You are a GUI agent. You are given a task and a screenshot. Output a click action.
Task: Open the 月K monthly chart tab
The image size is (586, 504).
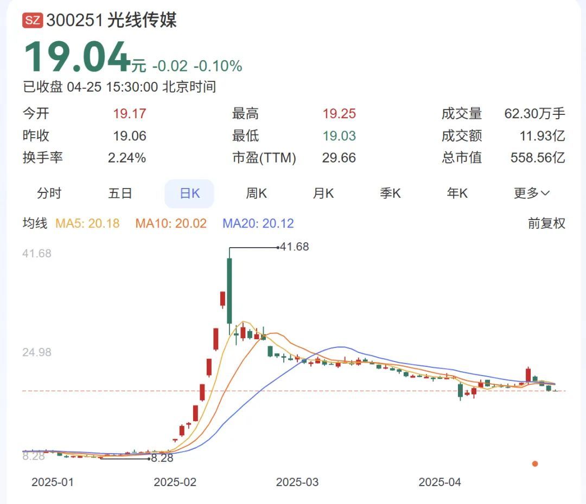[x=323, y=193]
